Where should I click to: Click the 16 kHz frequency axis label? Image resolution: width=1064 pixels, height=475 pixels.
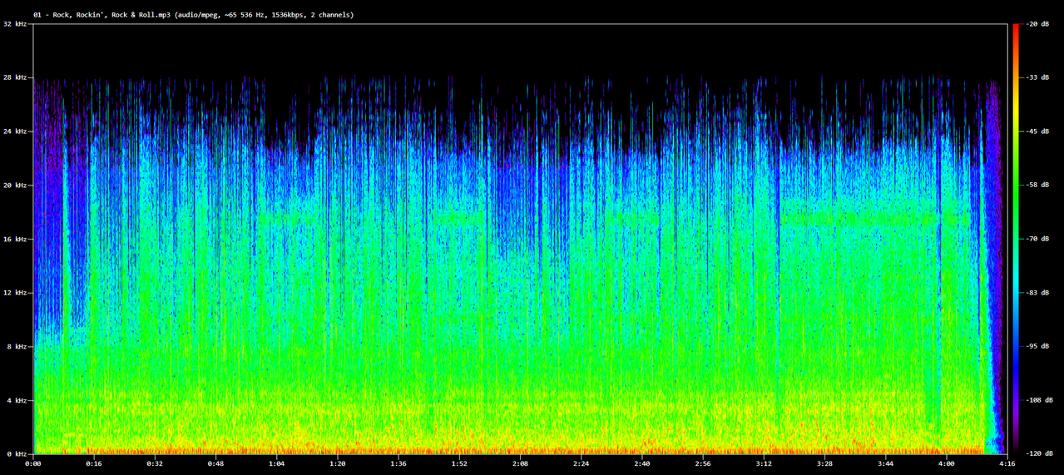click(15, 239)
